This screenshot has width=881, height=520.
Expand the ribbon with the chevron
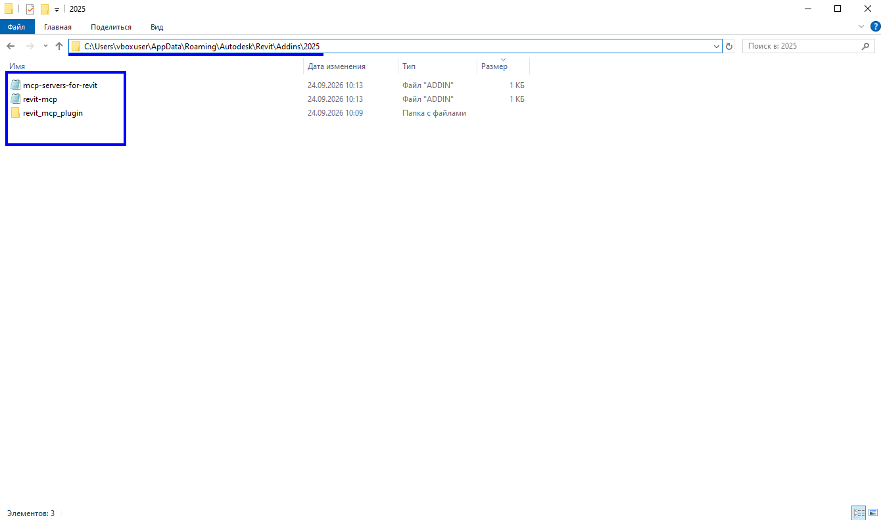[862, 27]
